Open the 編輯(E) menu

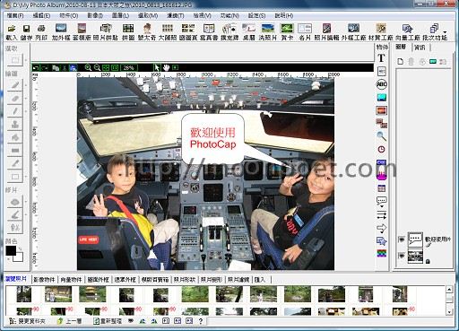pos(41,15)
